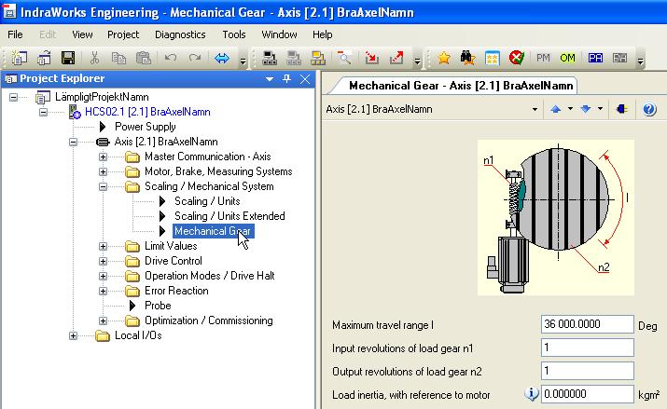
Task: Open Project Explorer panel dropdown arrow
Action: point(270,79)
